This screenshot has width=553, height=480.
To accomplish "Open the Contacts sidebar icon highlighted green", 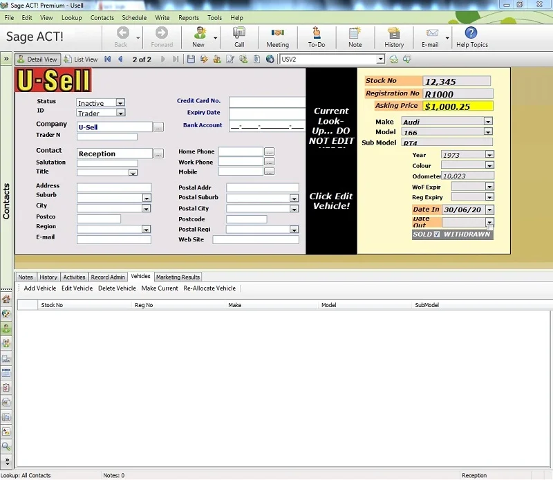I will pyautogui.click(x=6, y=329).
